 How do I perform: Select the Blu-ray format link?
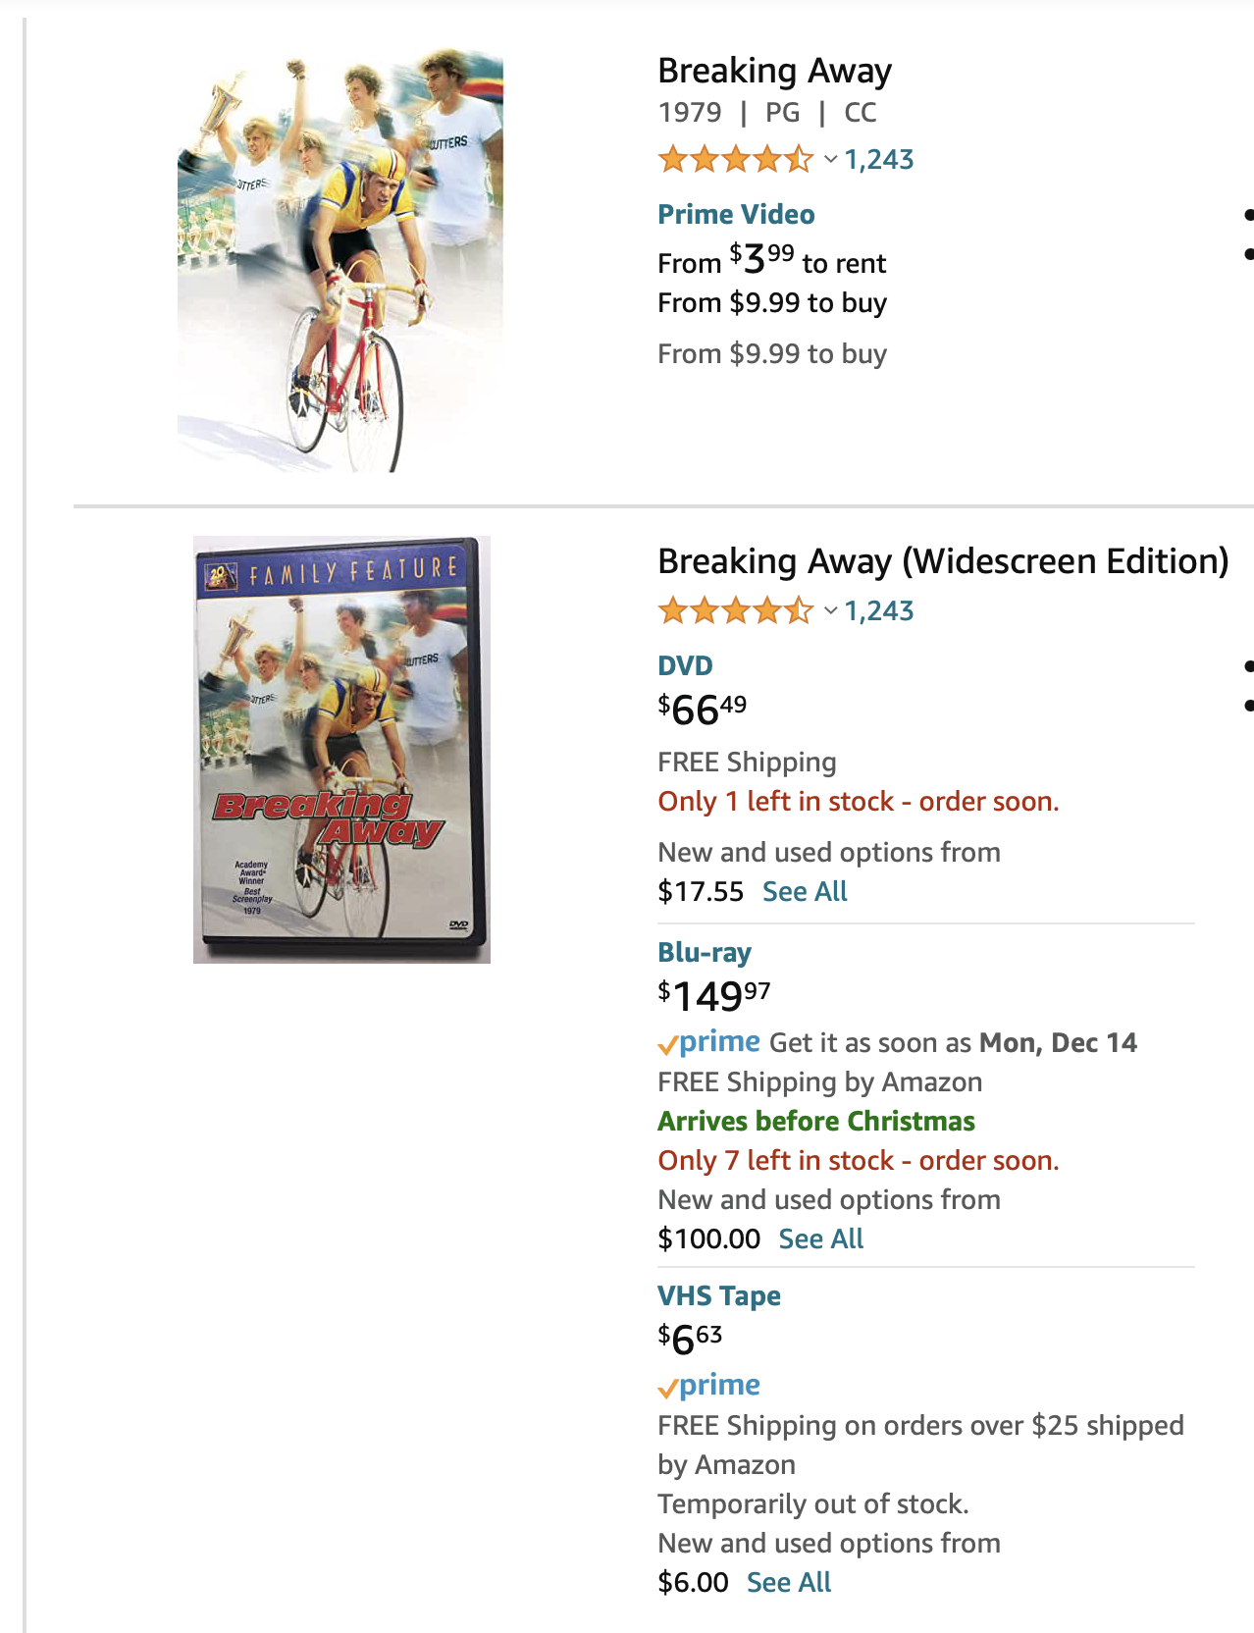[705, 952]
